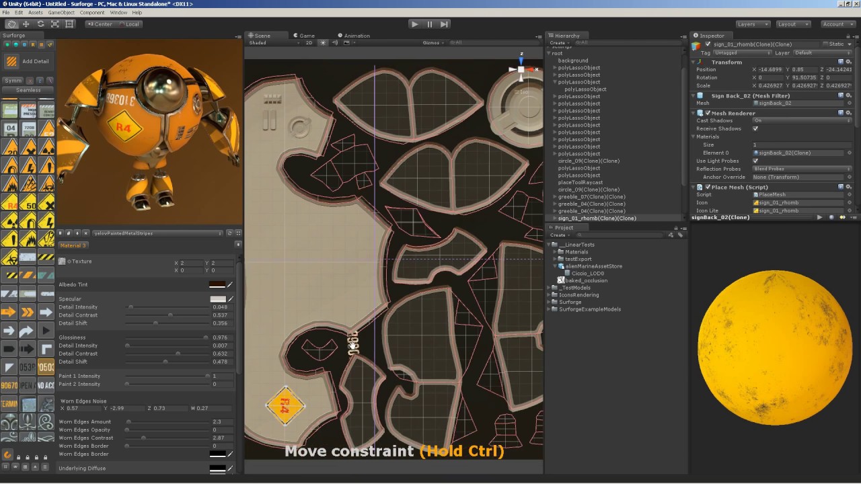Image resolution: width=861 pixels, height=484 pixels.
Task: Select the yellow 50 rhomb sign decal
Action: (x=28, y=202)
